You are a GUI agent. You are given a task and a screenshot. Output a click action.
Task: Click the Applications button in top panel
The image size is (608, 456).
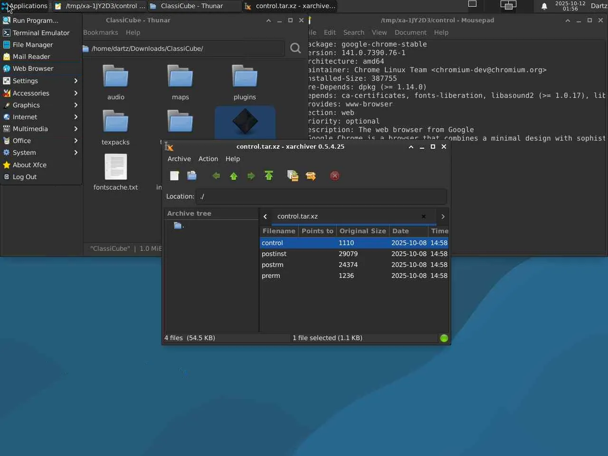click(25, 6)
